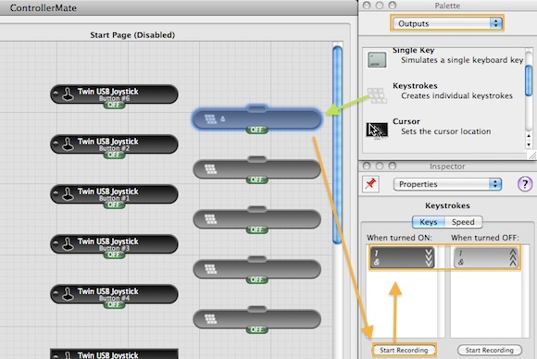The height and width of the screenshot is (359, 537).
Task: Click Start Recording under When turned OFF
Action: coord(490,350)
